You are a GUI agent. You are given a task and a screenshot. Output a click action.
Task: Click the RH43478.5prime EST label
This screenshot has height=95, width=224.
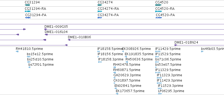click(x=127, y=65)
